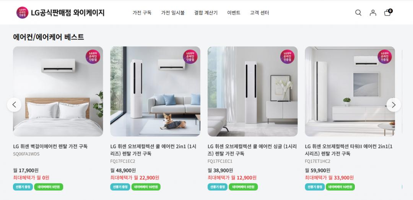Go to 결합 계산기 page
Image resolution: width=413 pixels, height=200 pixels.
[206, 13]
